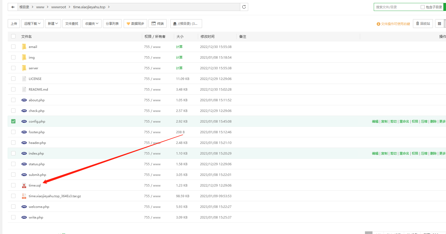The image size is (446, 234).
Task: Click the tar.gz archive file icon
Action: click(24, 196)
